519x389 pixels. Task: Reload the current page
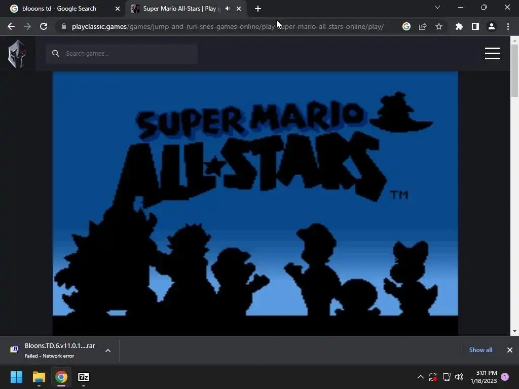click(x=44, y=26)
